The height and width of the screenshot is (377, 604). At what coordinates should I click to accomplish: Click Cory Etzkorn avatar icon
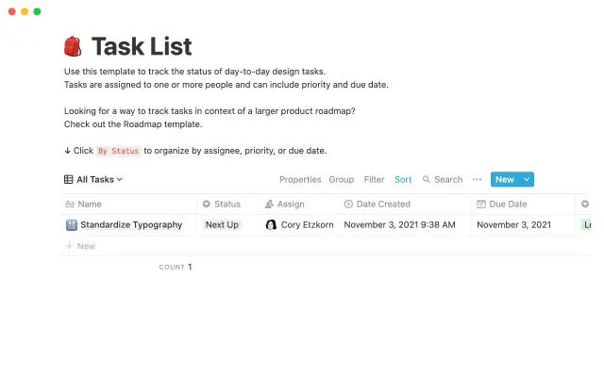[271, 225]
